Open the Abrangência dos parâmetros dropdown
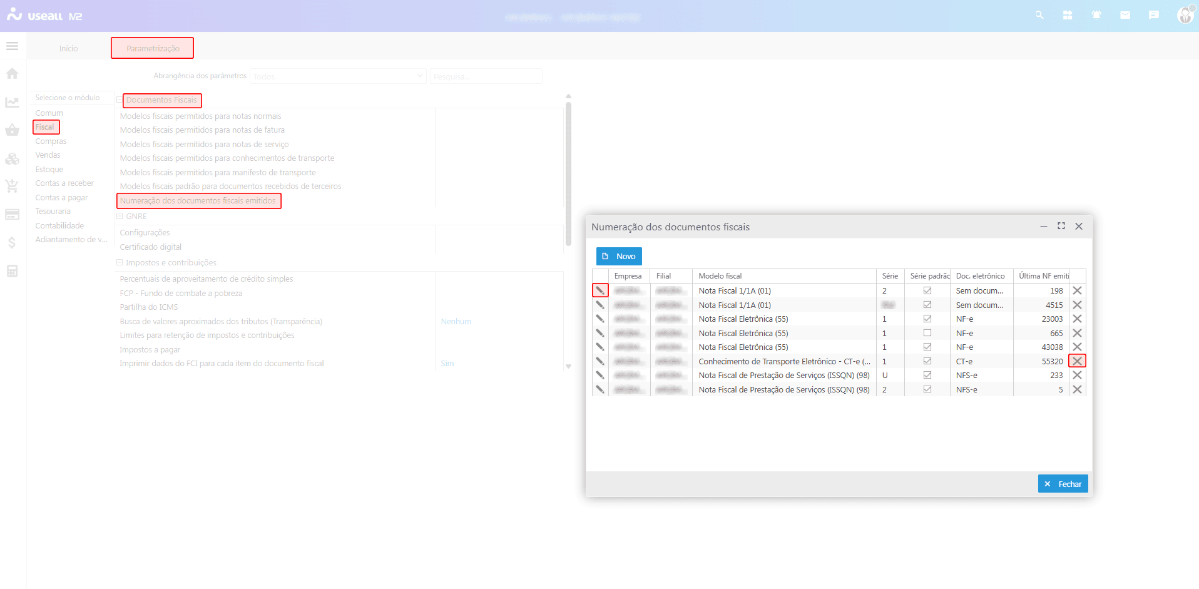Screen dimensions: 1199x589 pyautogui.click(x=338, y=76)
